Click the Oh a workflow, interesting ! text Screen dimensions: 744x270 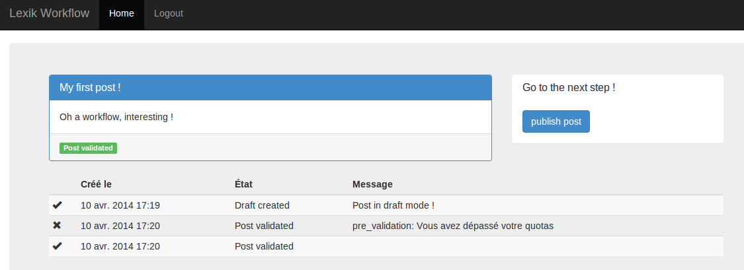[116, 117]
